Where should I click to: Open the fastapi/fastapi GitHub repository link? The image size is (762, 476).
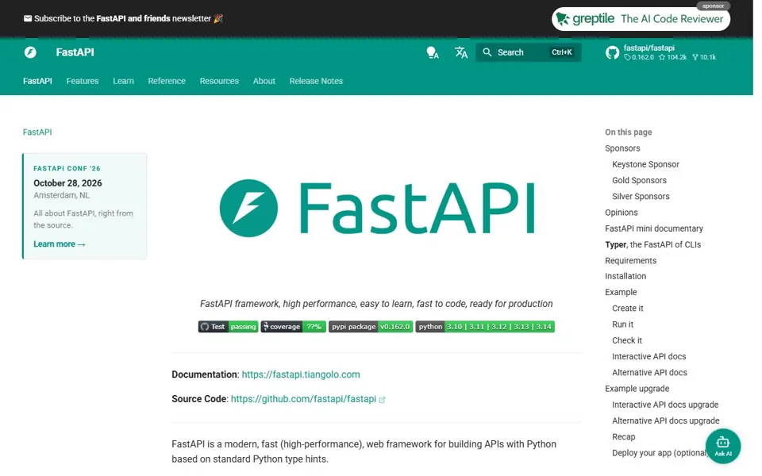point(661,52)
